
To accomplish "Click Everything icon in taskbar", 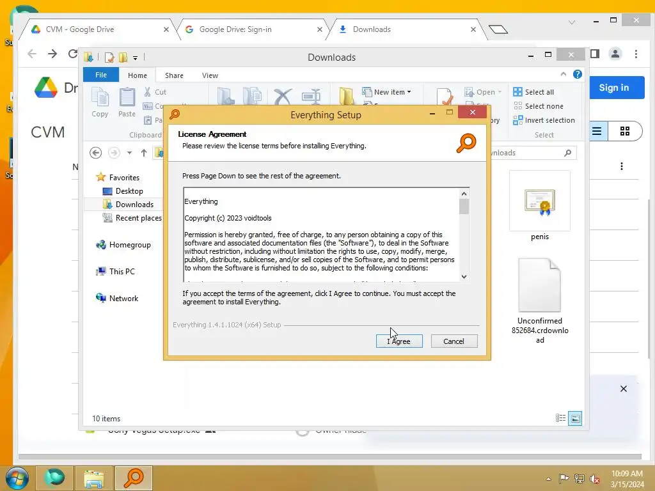I will click(133, 478).
